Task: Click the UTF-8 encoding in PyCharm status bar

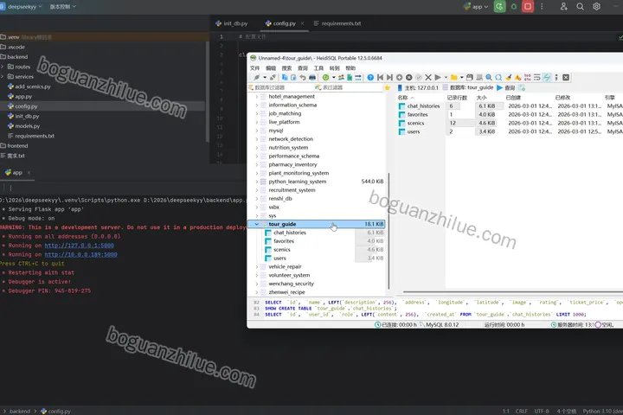Action: click(542, 411)
